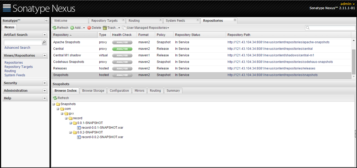Switch to the Repository Targets tab
Screen dimensions: 357x168
coord(107,21)
